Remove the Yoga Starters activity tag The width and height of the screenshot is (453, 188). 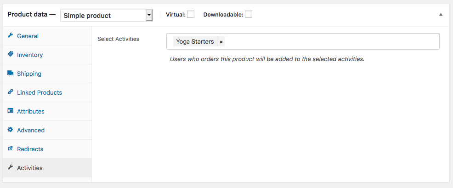(x=221, y=42)
